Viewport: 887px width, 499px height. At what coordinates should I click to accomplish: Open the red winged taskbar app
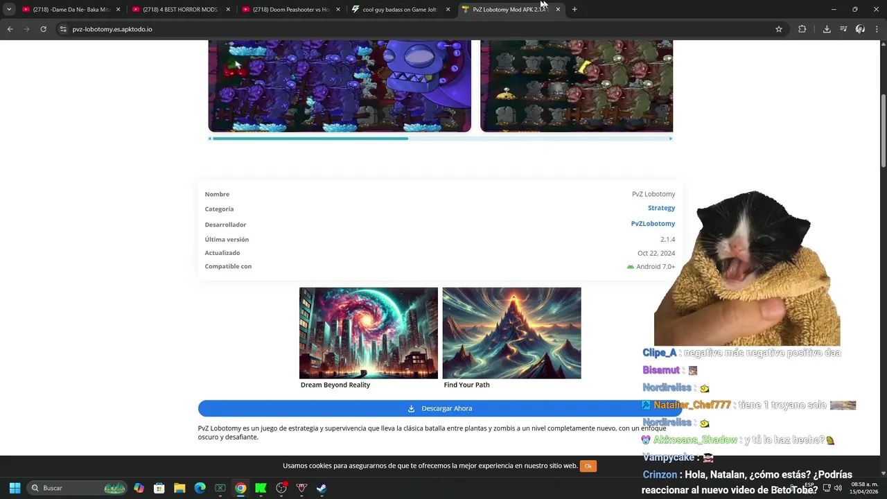[301, 488]
